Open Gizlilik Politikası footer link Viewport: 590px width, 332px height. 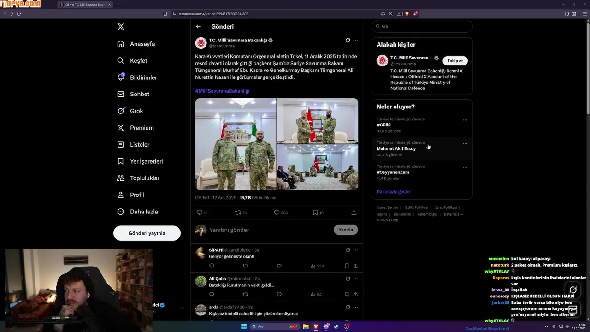coord(416,207)
